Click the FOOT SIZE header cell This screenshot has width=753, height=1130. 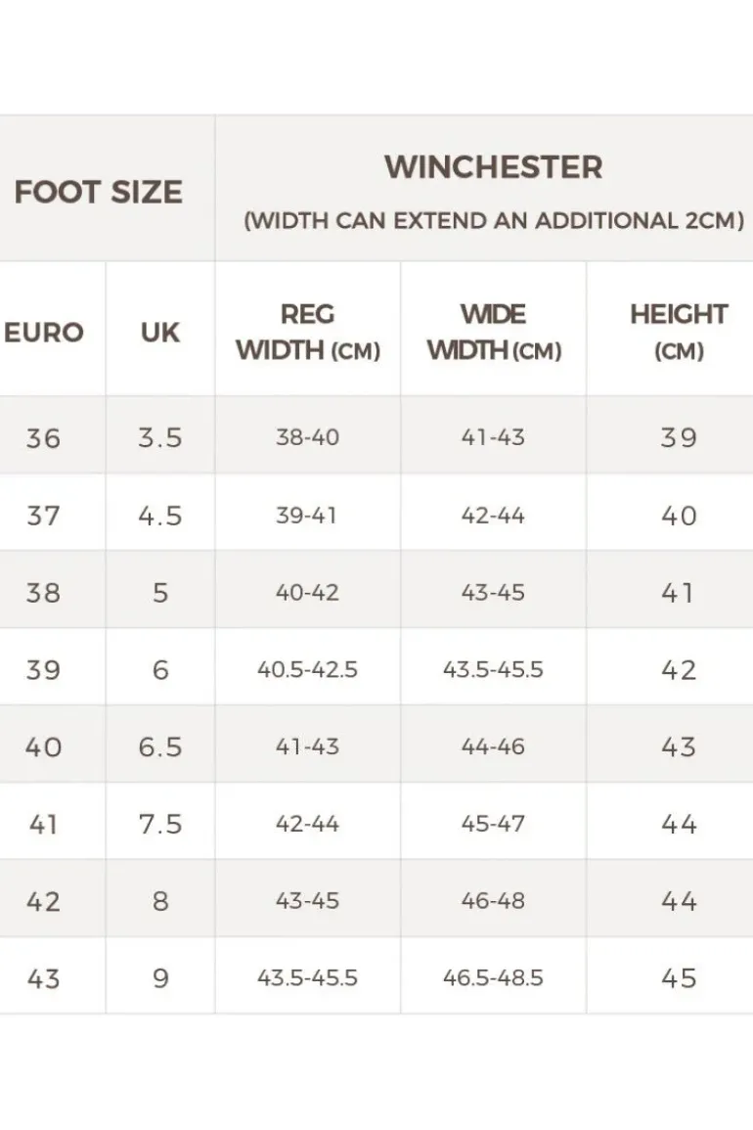coord(98,191)
